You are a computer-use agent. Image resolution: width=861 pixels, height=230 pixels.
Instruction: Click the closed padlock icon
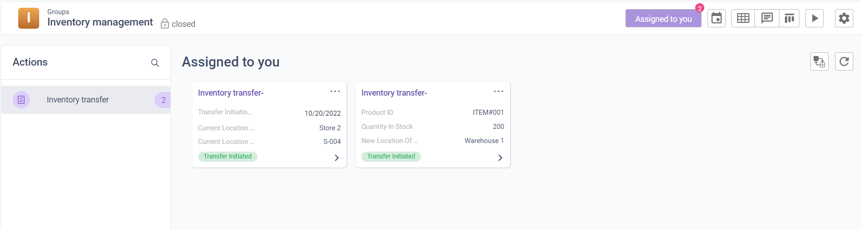[165, 24]
